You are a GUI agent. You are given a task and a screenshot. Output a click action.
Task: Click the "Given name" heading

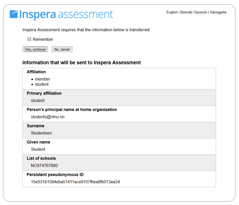[x=38, y=142]
